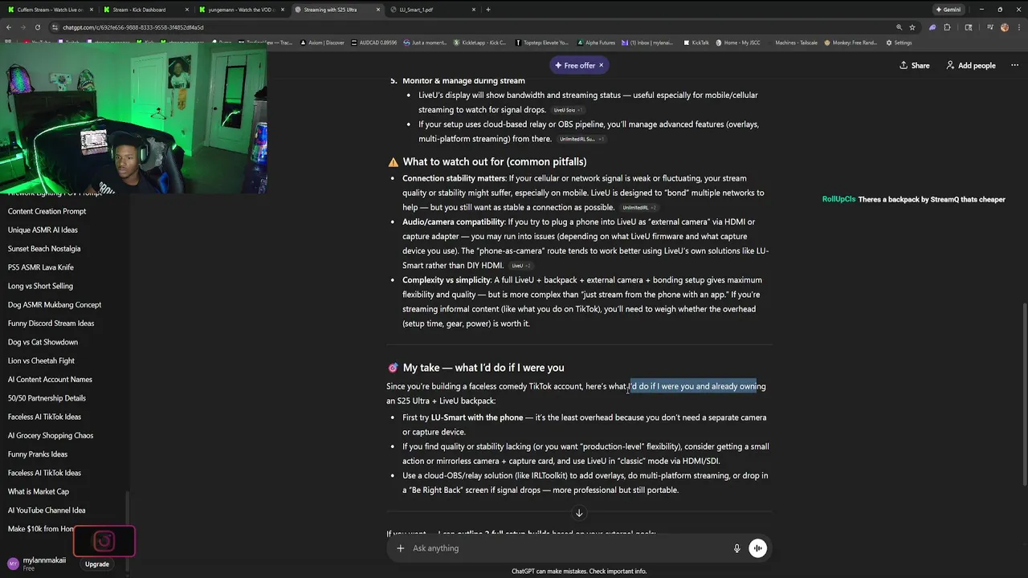Viewport: 1028px width, 578px height.
Task: Bookmark this page with the star icon
Action: coord(913,27)
